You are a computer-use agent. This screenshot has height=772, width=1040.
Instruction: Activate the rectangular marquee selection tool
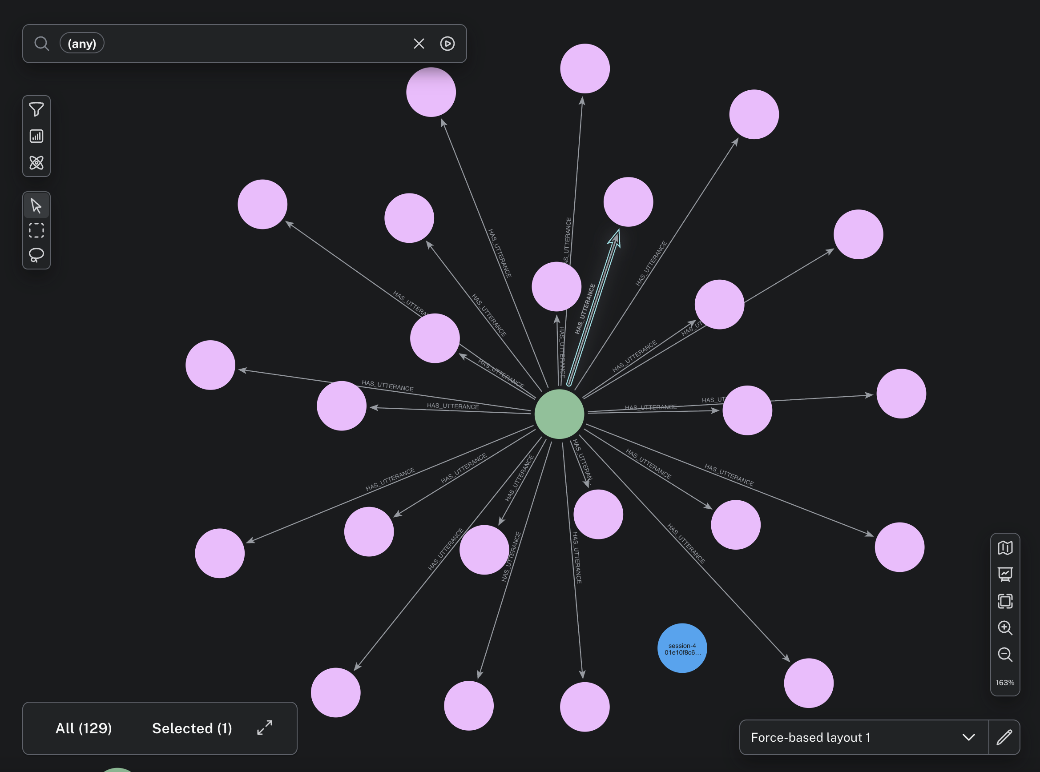click(x=36, y=230)
